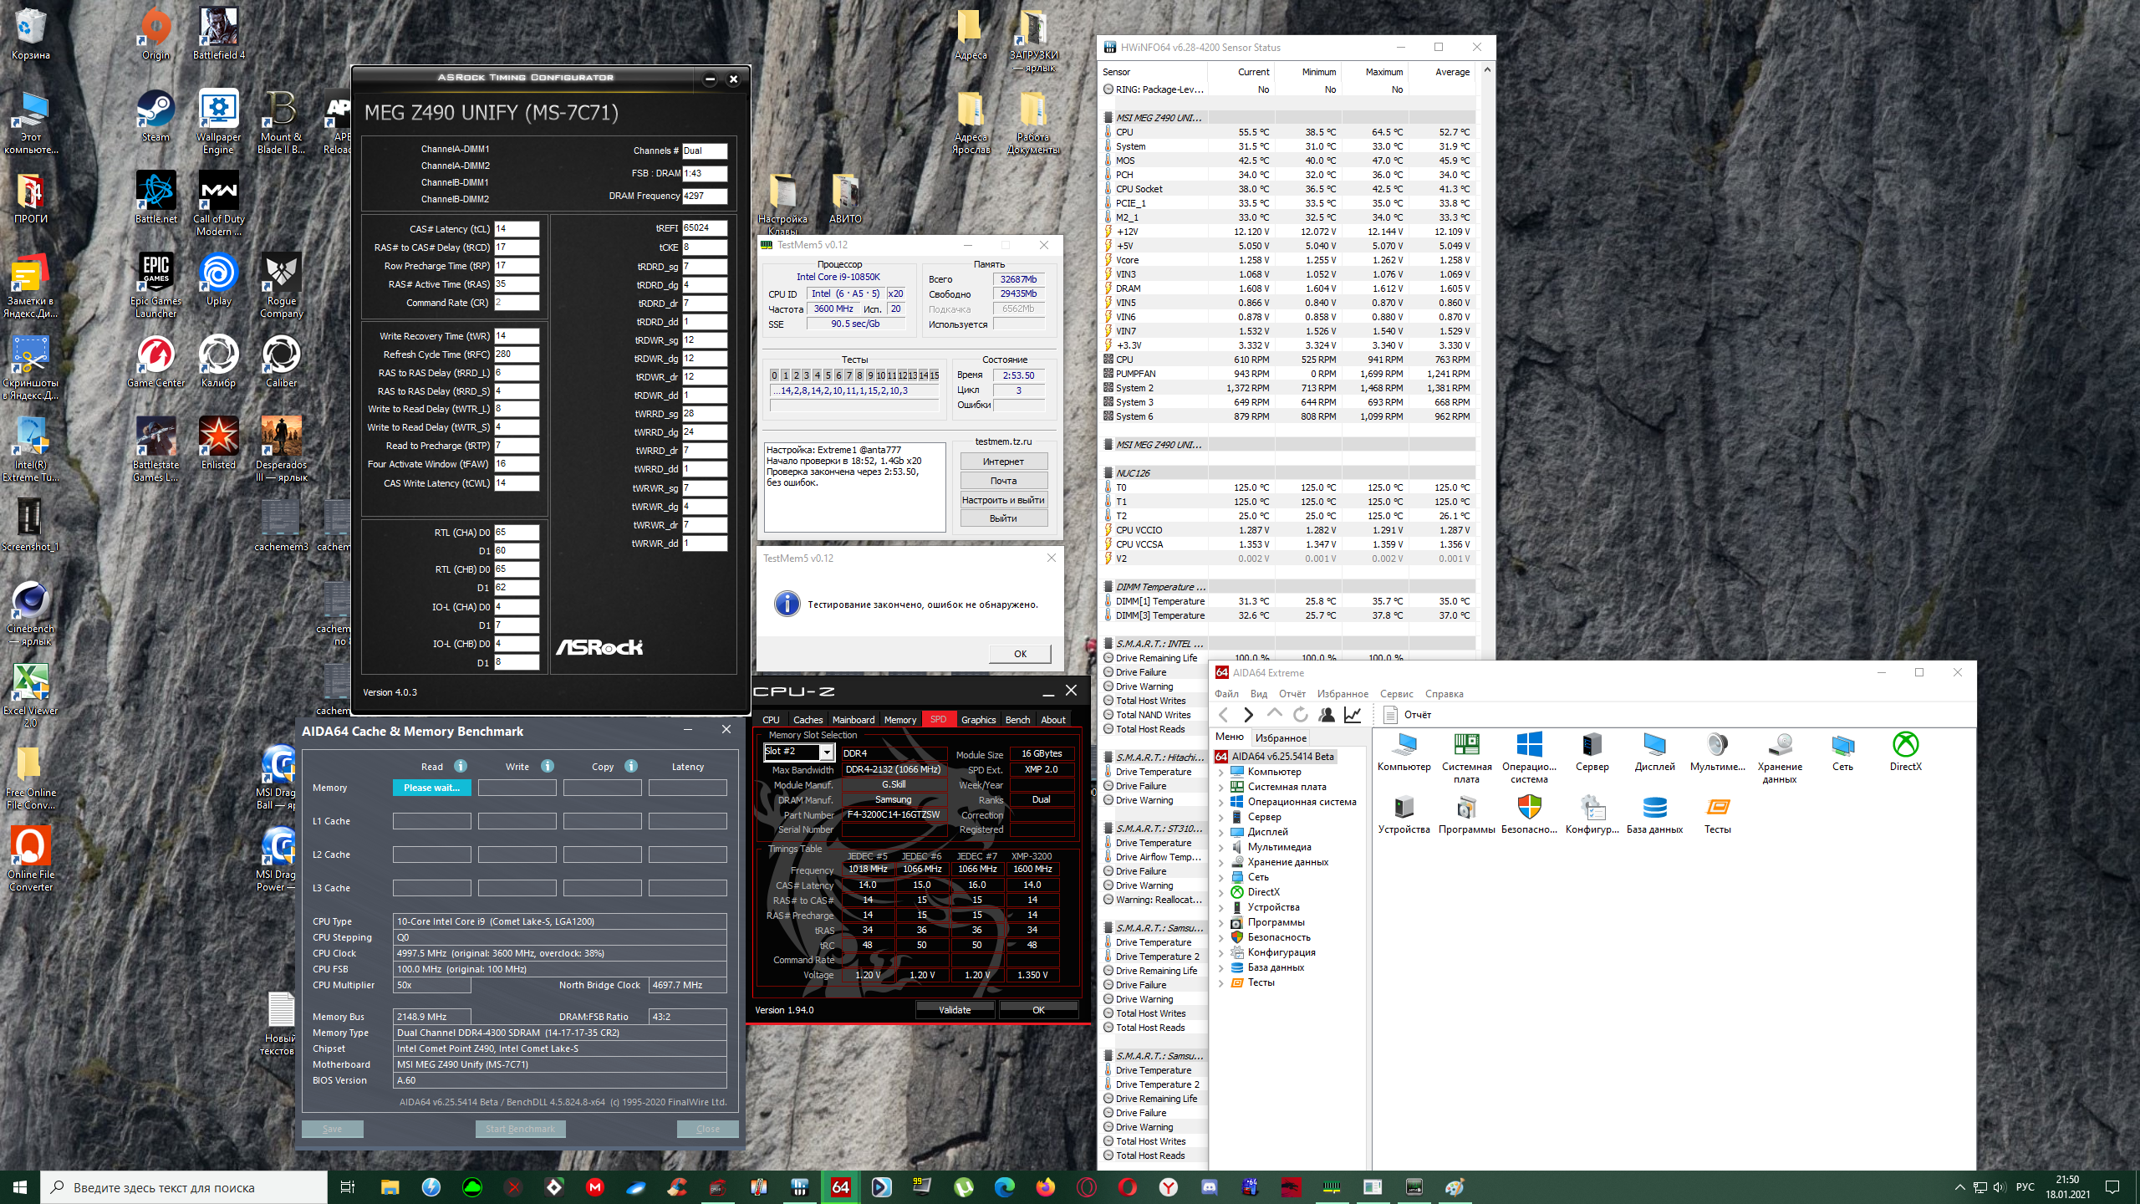Click the Настроить и выйти button
Image resolution: width=2140 pixels, height=1204 pixels.
[1003, 500]
